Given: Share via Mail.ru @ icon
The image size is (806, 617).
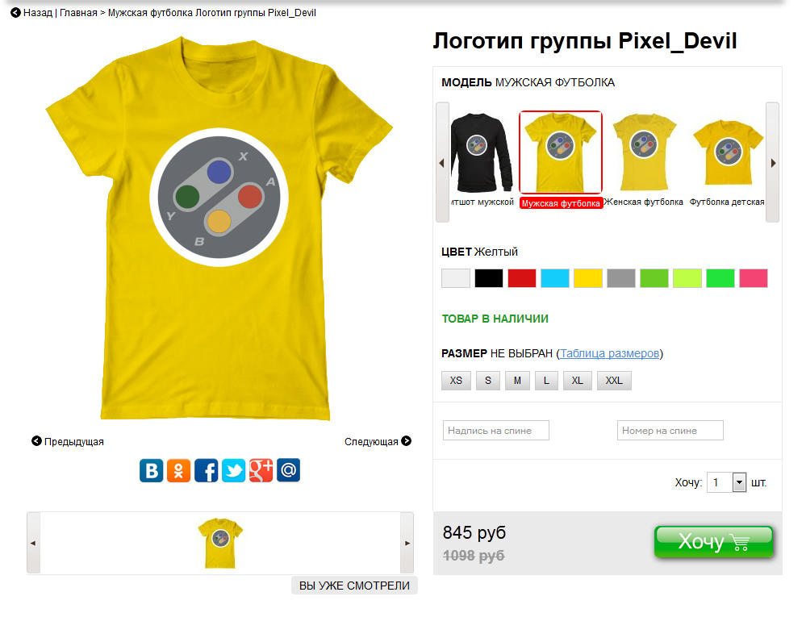Looking at the screenshot, I should pyautogui.click(x=288, y=470).
